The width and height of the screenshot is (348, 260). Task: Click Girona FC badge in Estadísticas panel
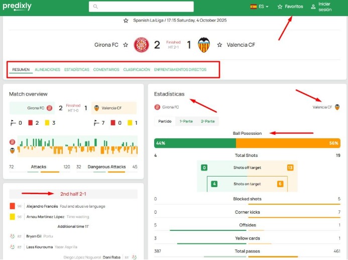[x=157, y=107]
